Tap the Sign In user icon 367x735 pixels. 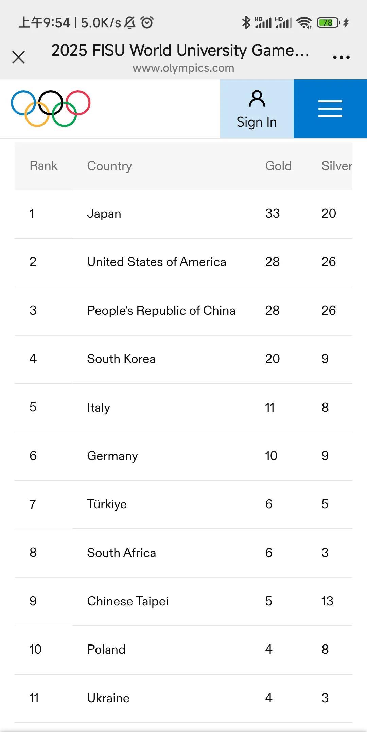coord(257,99)
